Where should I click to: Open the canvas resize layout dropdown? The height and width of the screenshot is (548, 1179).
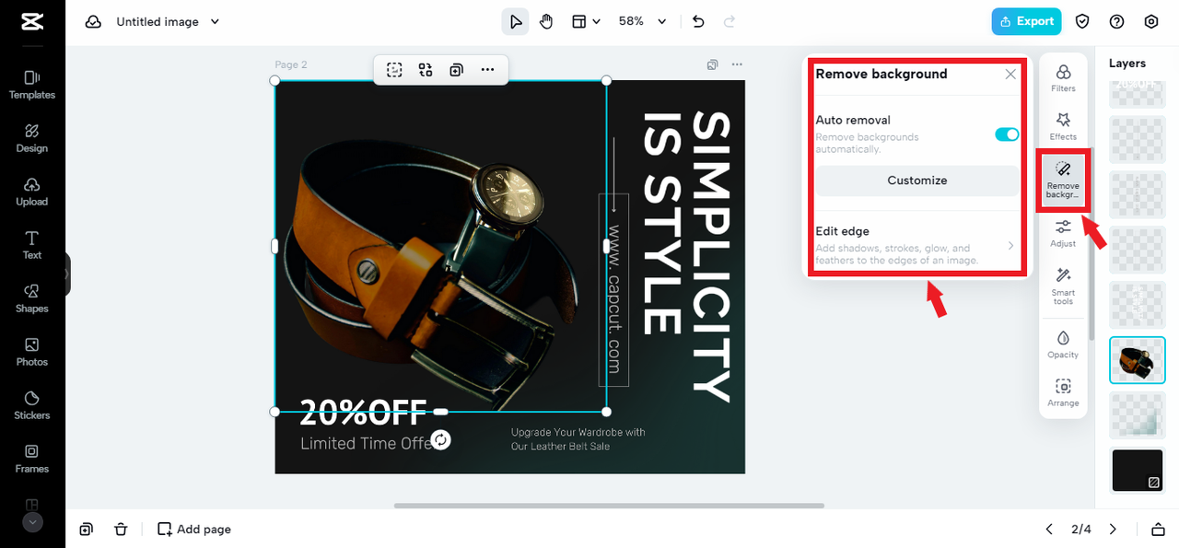(x=586, y=21)
